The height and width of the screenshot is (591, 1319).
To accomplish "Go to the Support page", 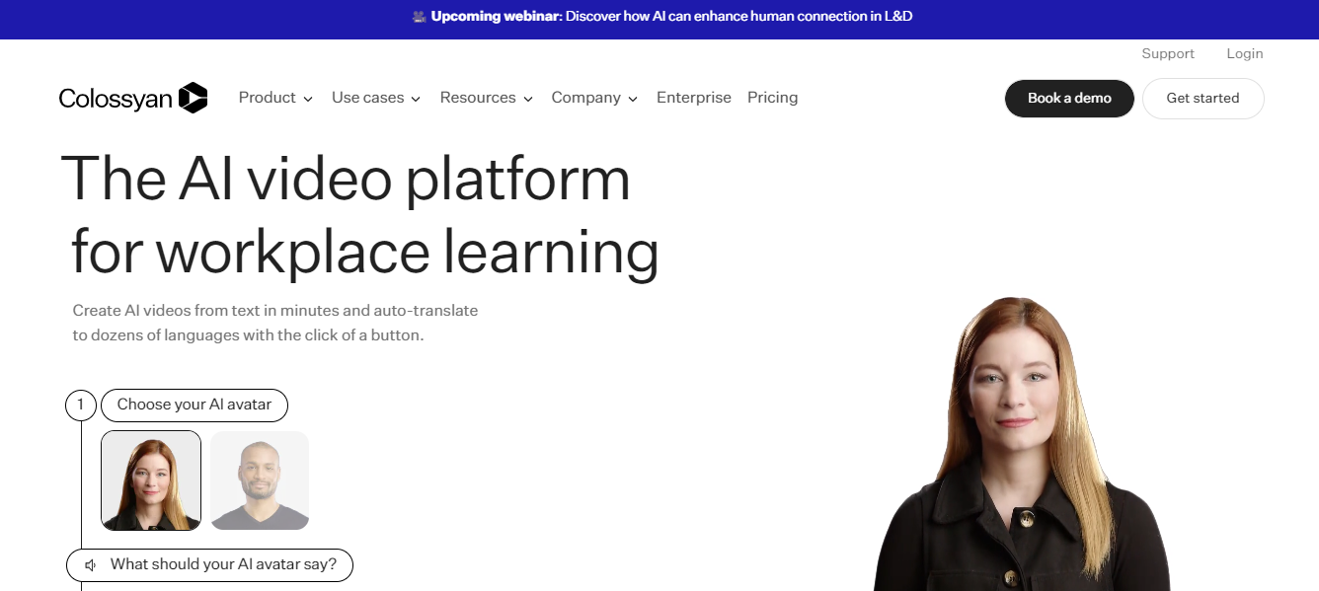I will coord(1168,54).
